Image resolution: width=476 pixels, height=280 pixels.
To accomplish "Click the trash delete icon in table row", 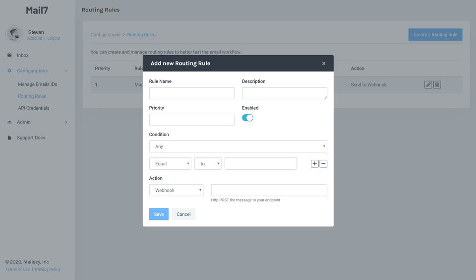I will point(437,85).
